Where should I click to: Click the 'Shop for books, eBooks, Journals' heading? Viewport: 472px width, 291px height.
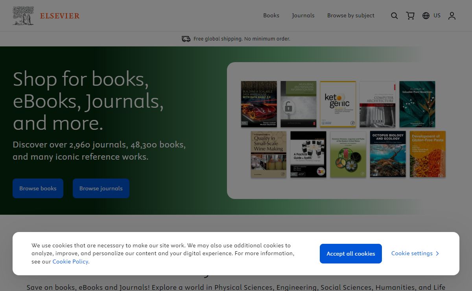tap(88, 101)
